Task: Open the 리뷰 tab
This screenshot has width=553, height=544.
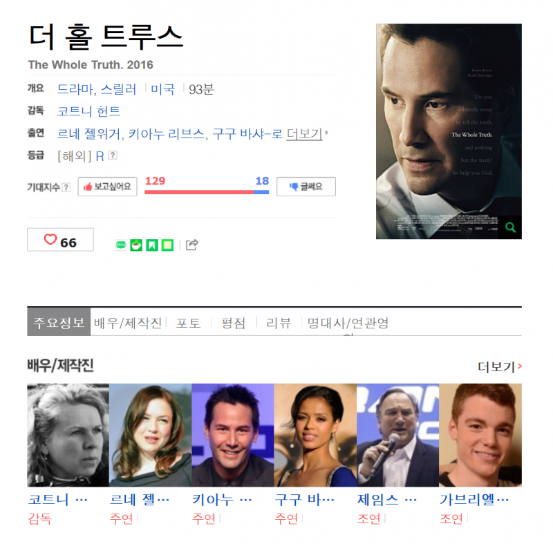Action: tap(279, 323)
